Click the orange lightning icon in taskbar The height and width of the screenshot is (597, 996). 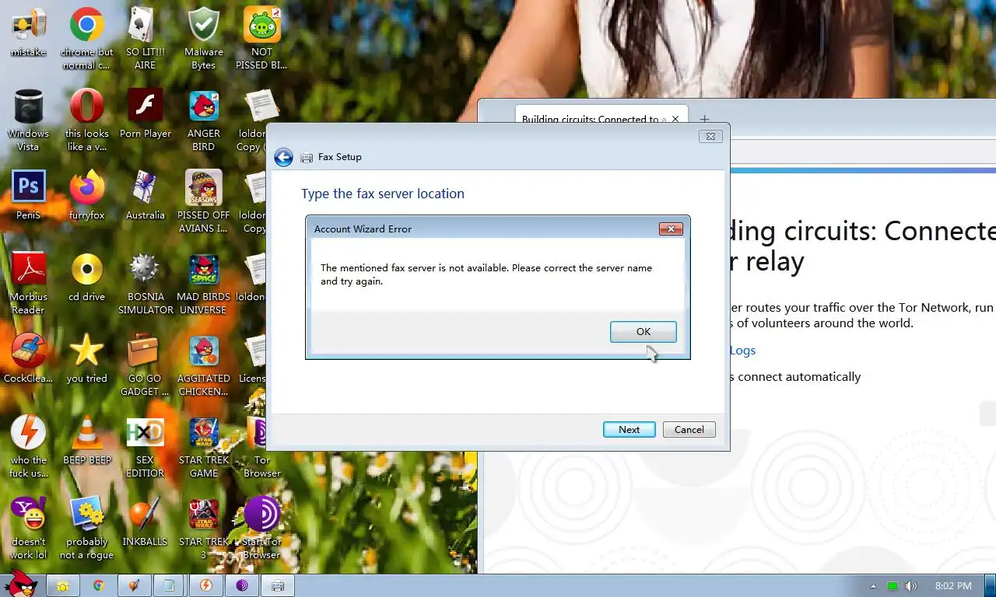[x=205, y=585]
